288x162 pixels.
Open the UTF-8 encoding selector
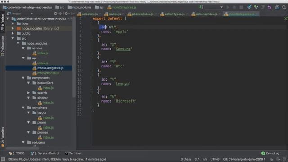[x=215, y=159]
